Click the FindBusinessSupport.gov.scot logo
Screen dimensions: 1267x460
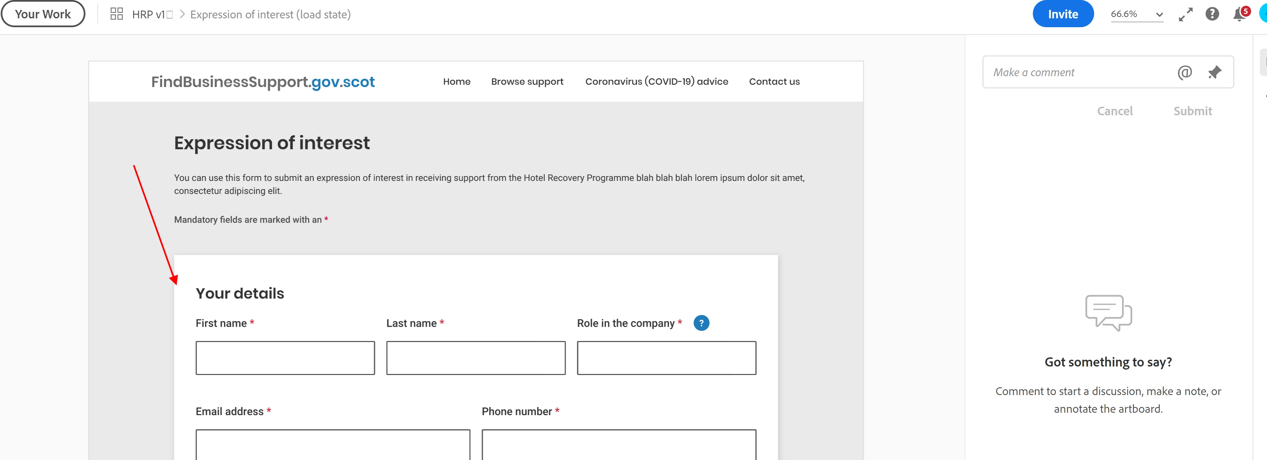coord(263,82)
